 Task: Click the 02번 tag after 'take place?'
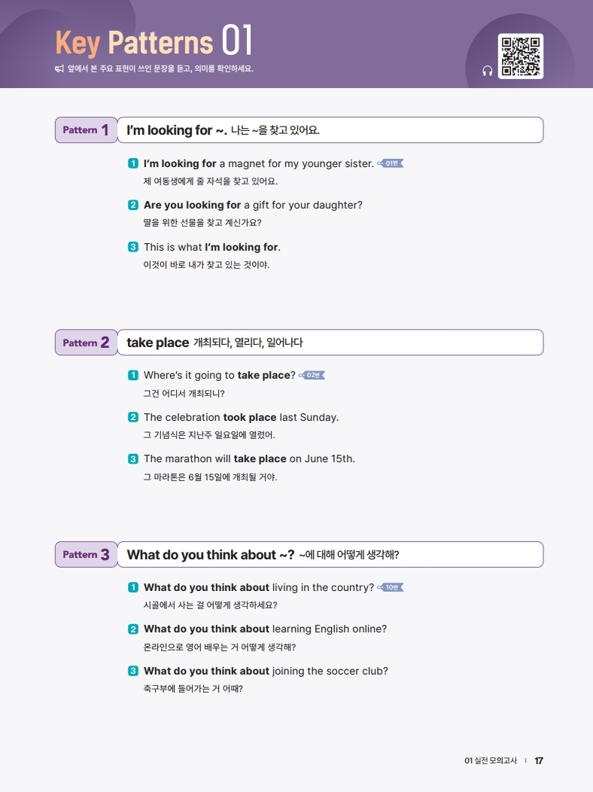coord(312,375)
